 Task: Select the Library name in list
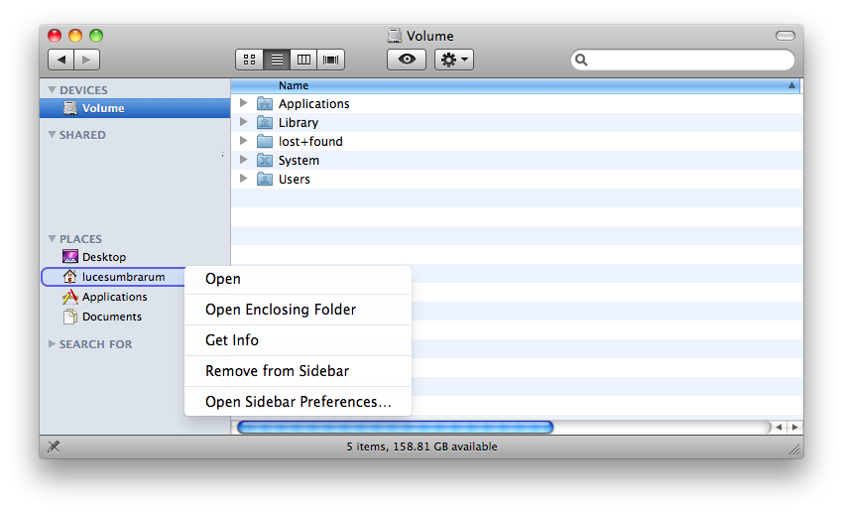[299, 123]
